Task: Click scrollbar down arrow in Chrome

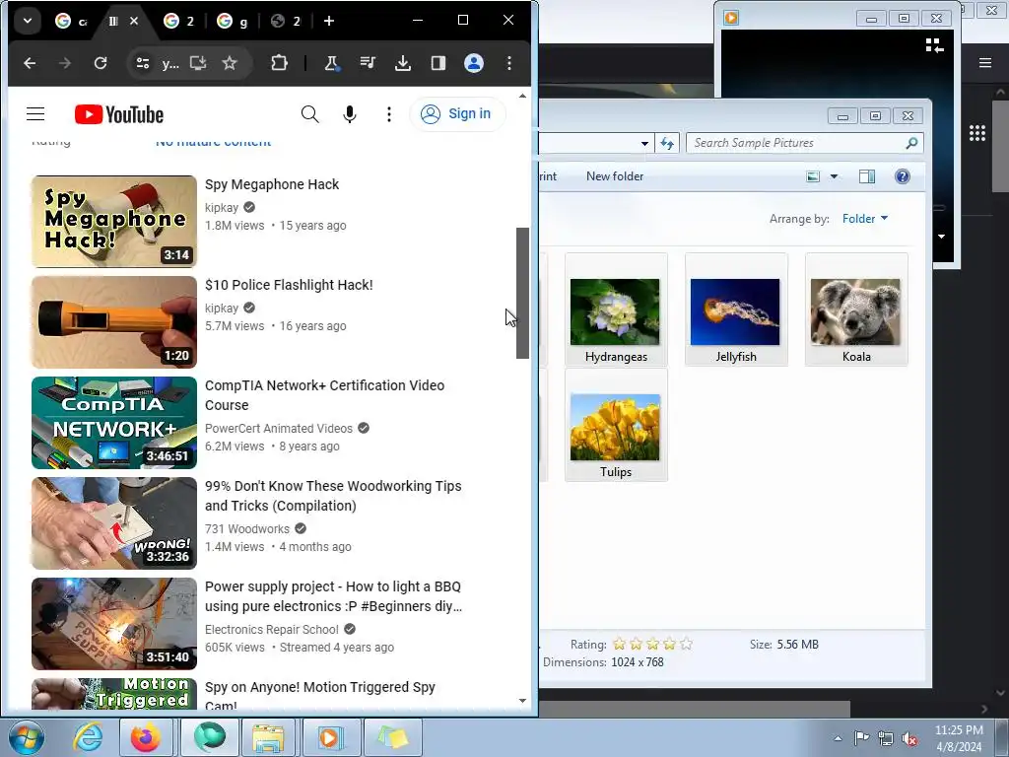Action: pos(522,701)
